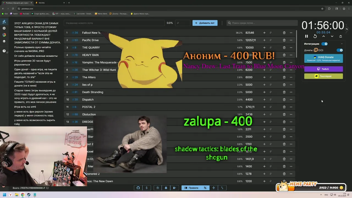352x198 pixels.
Task: Delete the Pacific Drive lot
Action: 284,40
